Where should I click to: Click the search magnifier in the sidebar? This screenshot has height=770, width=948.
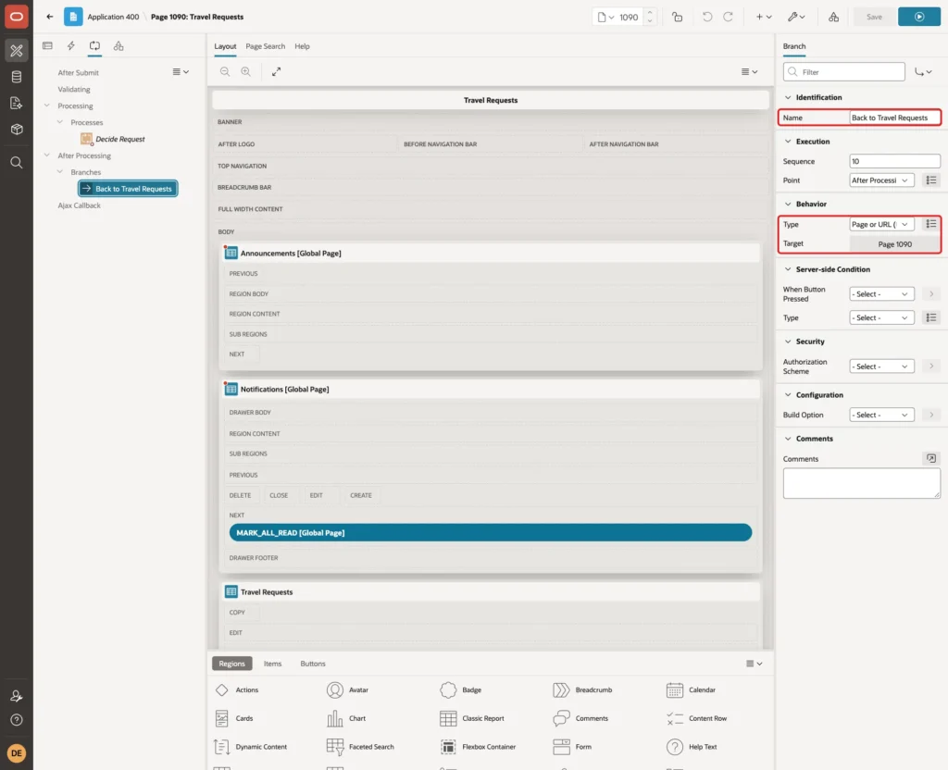[17, 162]
